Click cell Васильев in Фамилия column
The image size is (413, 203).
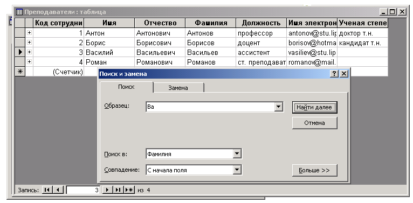(211, 52)
